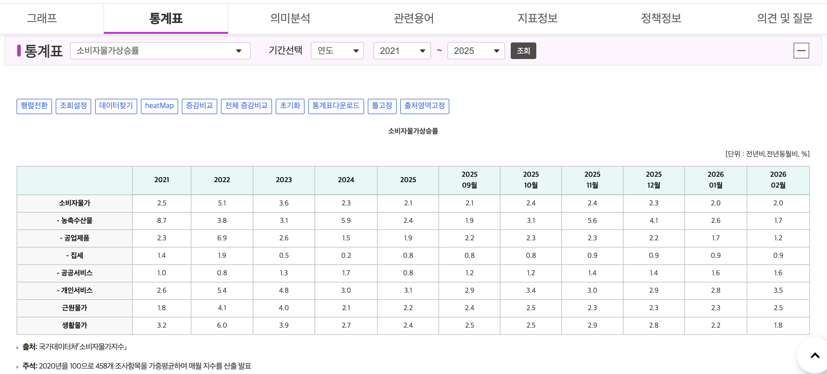Toggle the heatMap view

(x=159, y=106)
